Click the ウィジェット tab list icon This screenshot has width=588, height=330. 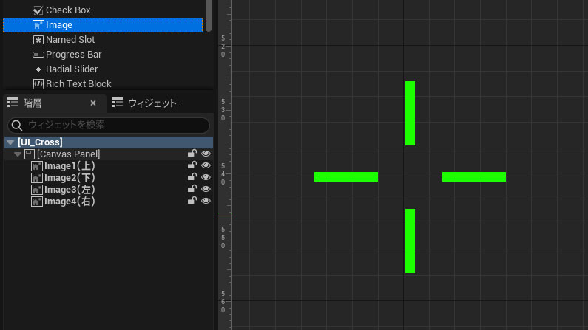pos(118,103)
